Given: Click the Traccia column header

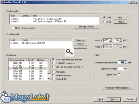Looking at the screenshot, I should tap(46, 40).
